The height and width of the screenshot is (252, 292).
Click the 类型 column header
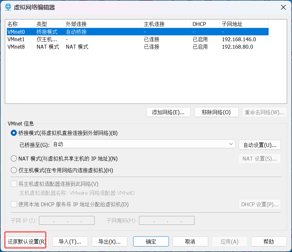point(49,24)
